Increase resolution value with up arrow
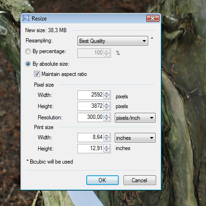The height and width of the screenshot is (206, 206). point(107,116)
